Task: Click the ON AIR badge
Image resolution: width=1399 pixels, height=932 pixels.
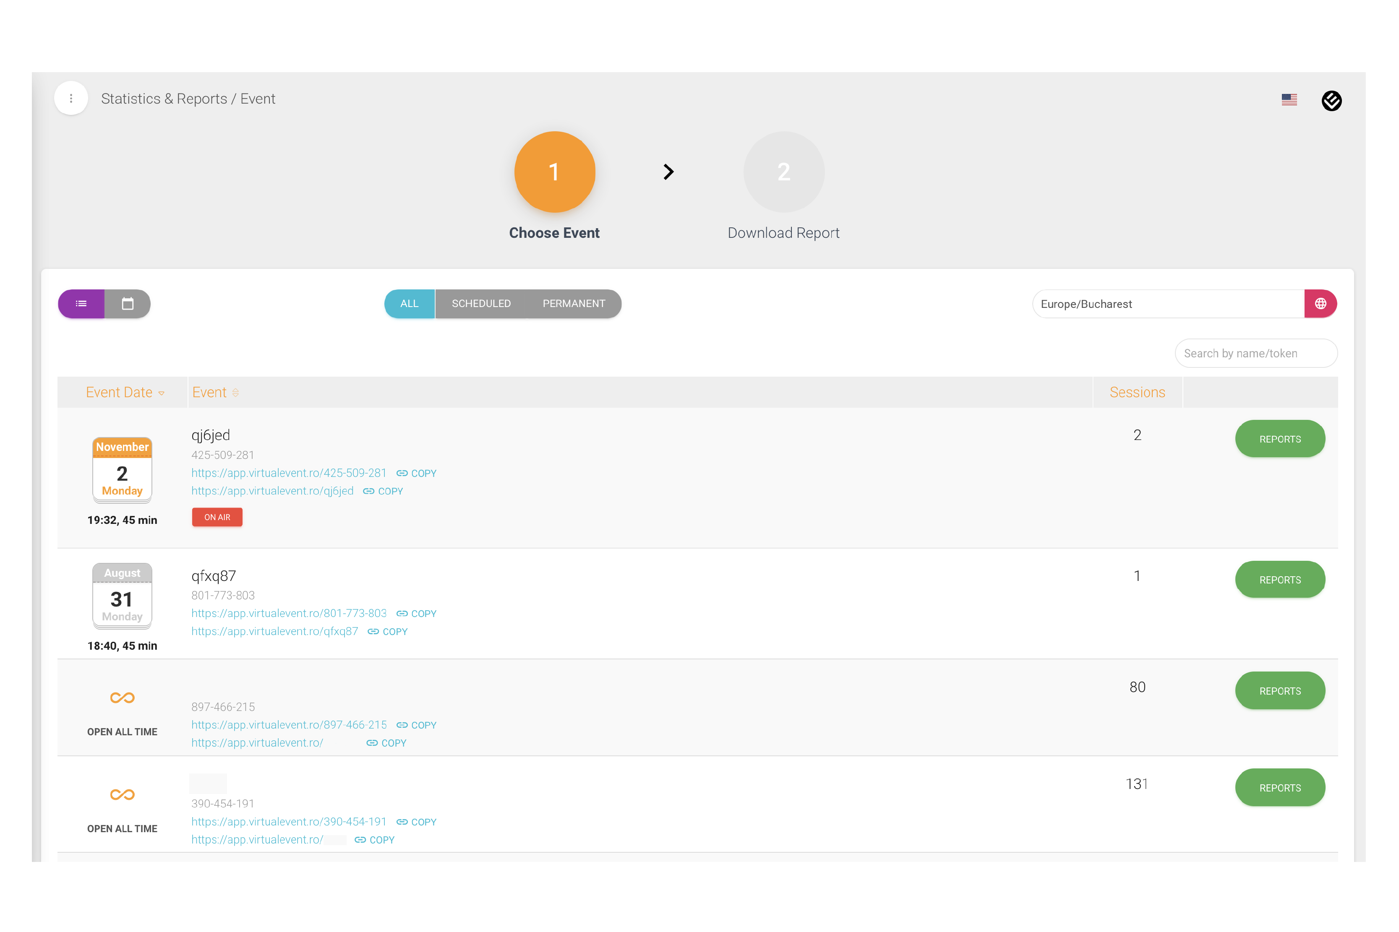Action: coord(217,517)
